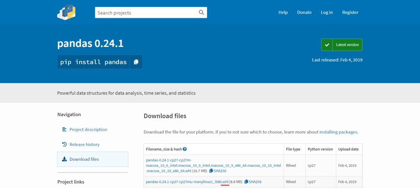This screenshot has width=420, height=188.
Task: Open the PyPI logo home link
Action: point(66,12)
